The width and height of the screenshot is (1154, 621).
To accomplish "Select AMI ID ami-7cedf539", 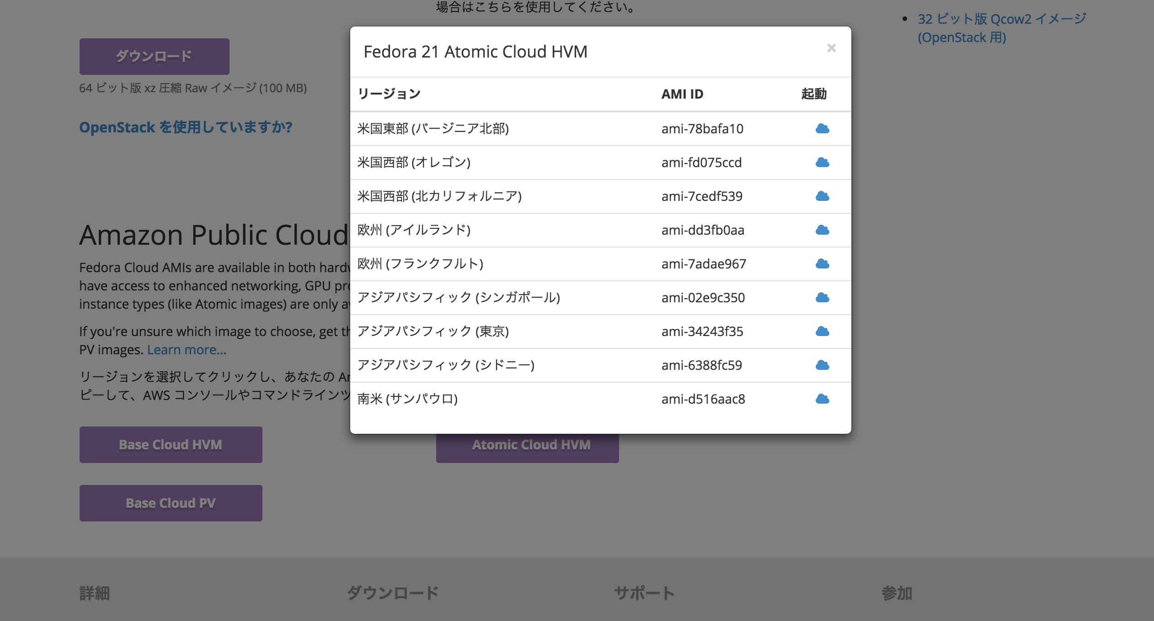I will pyautogui.click(x=702, y=196).
